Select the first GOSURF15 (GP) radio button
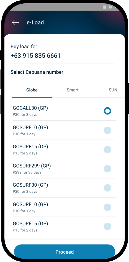 click(107, 149)
